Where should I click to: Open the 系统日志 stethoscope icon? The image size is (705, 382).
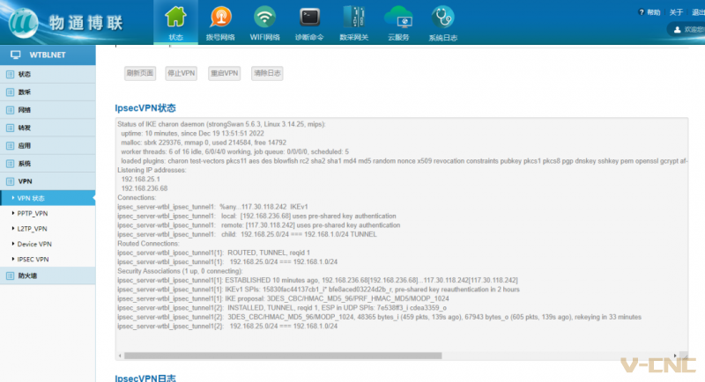click(x=443, y=17)
